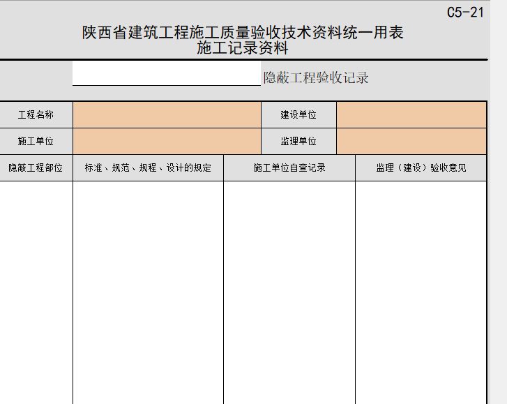Viewport: 507px width, 404px height.
Task: Click the empty cell under 监理（建设）验收意见
Action: coord(421,293)
